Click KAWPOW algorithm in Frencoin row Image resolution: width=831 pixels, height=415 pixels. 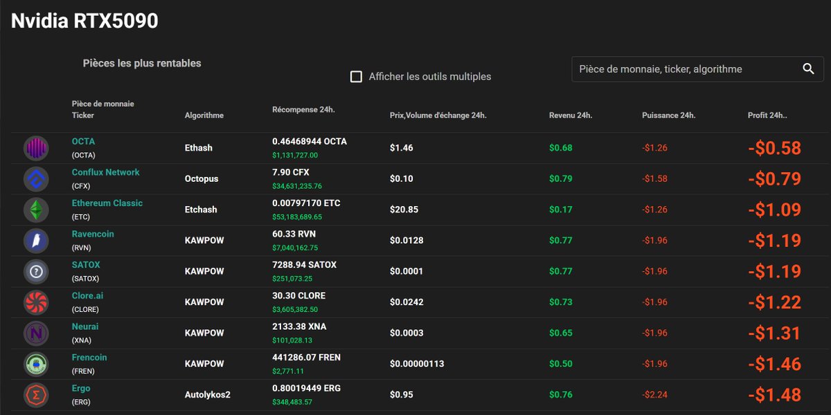(204, 364)
